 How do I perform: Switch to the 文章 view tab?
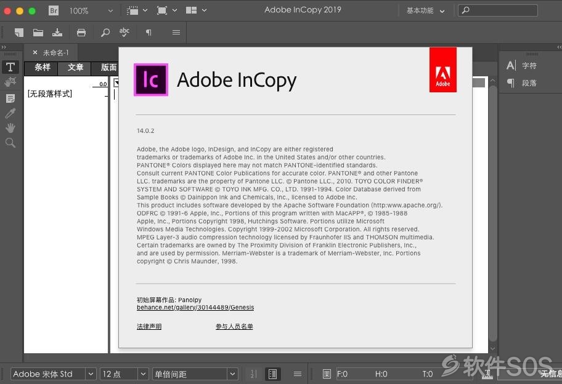pos(75,68)
